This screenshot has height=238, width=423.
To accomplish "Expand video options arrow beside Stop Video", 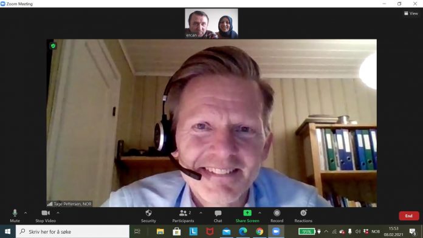I will point(58,213).
